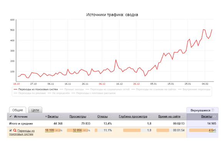Click total bounce rate 13,4%
Screen dimensions: 221x142
(108, 124)
